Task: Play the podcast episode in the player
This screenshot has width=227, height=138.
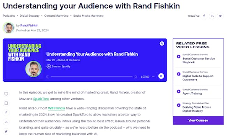Action: point(161,76)
